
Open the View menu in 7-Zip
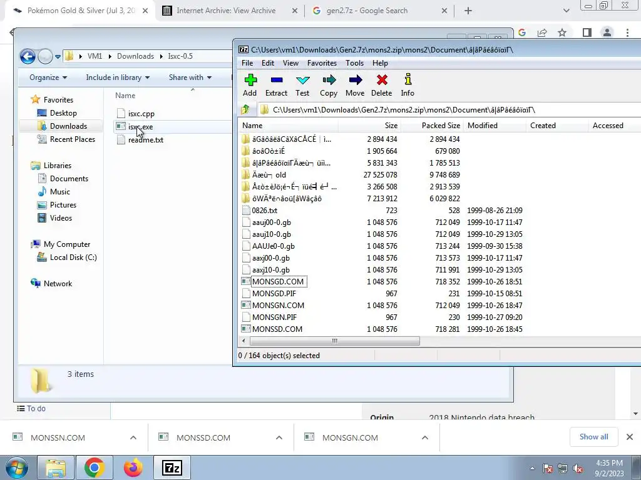coord(290,63)
